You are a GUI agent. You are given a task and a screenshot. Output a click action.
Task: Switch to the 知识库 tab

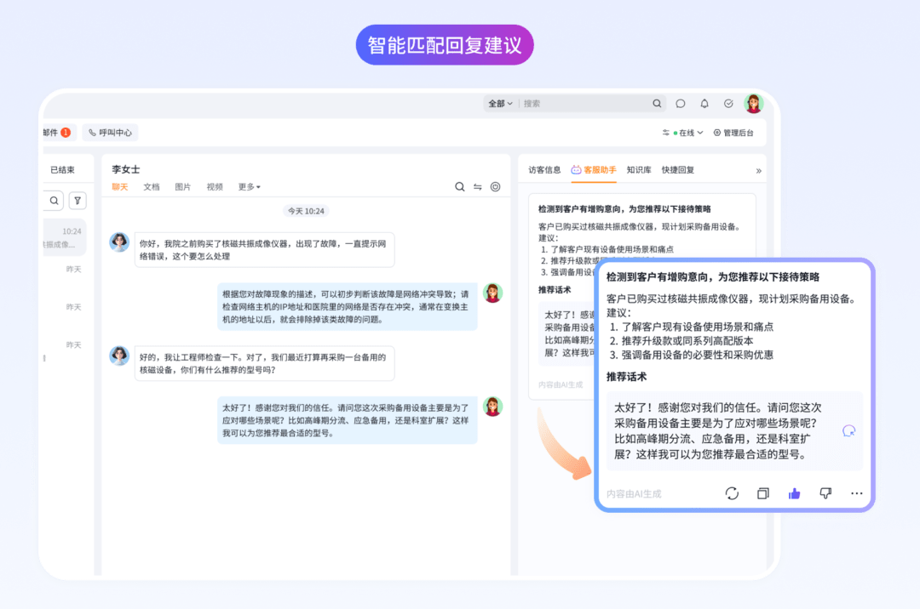(639, 170)
